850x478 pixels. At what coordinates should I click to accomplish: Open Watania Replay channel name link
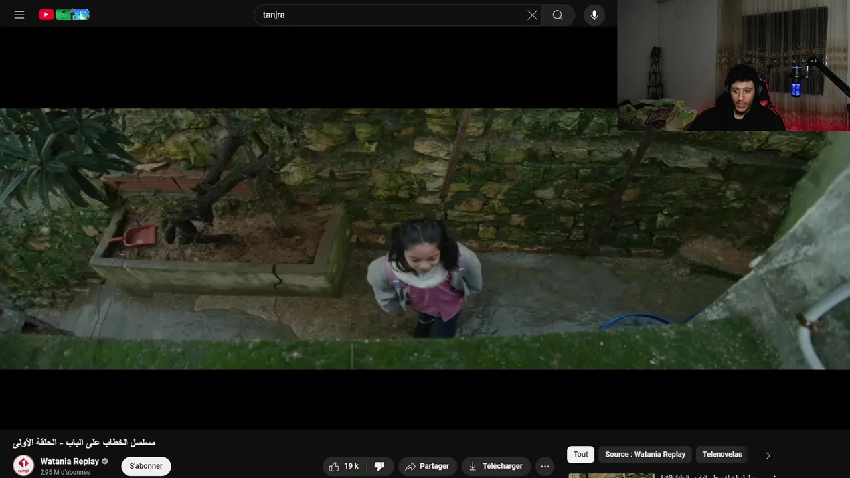coord(70,461)
